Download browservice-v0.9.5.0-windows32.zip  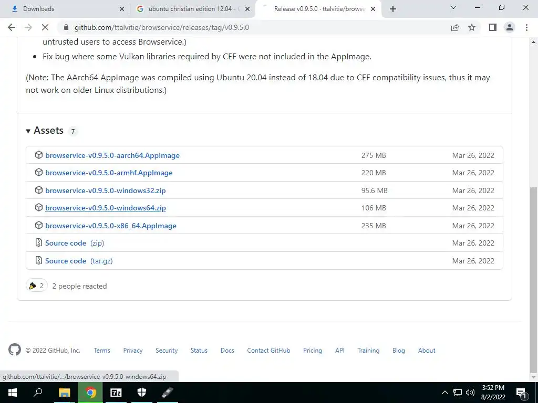105,190
